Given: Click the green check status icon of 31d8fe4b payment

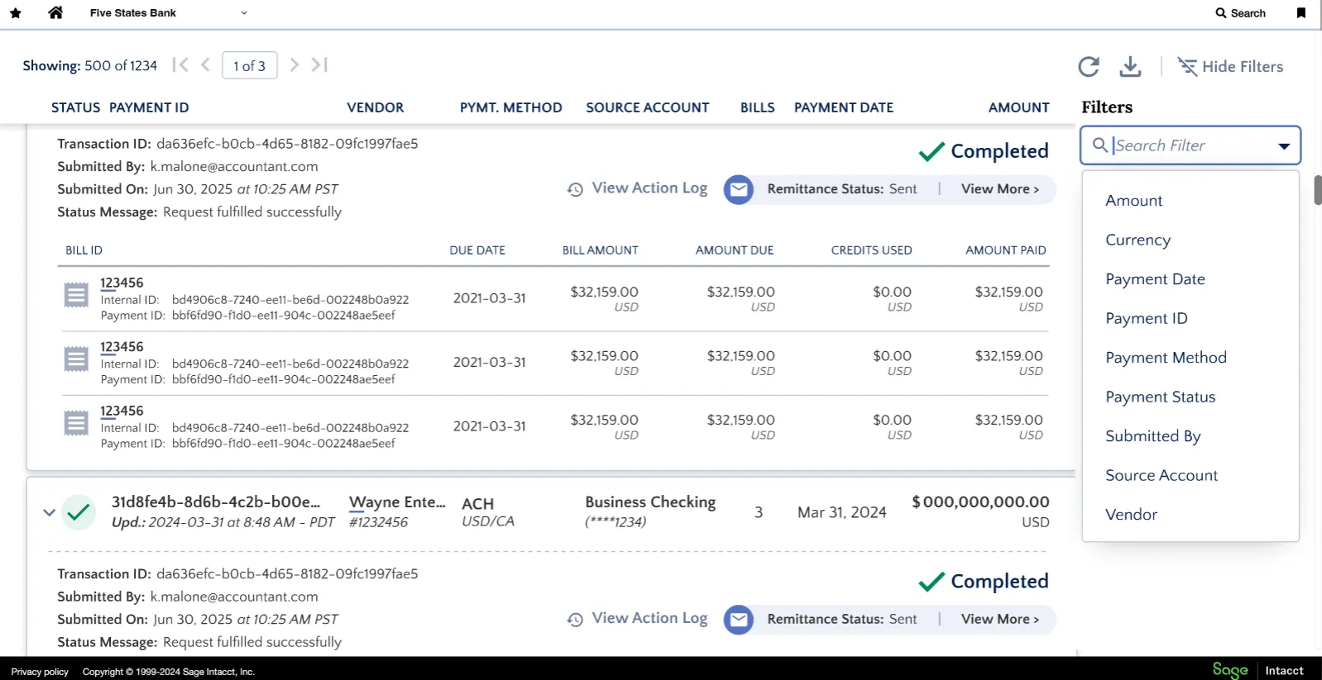Looking at the screenshot, I should (x=79, y=512).
